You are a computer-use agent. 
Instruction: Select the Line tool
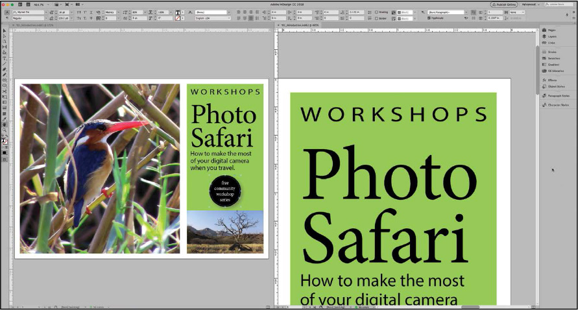coord(5,64)
